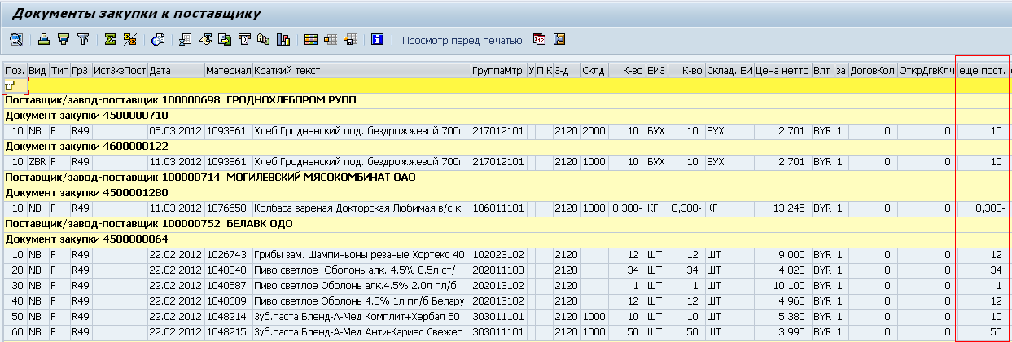Sort ascending via toolbar icon
Screen dimensions: 1012x342
[x=45, y=39]
